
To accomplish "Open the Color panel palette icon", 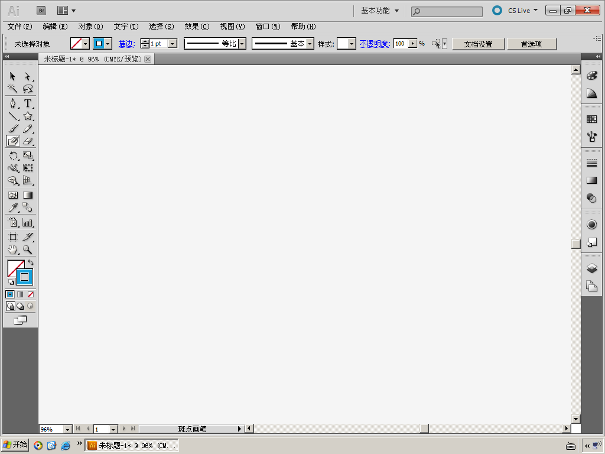I will tap(591, 76).
